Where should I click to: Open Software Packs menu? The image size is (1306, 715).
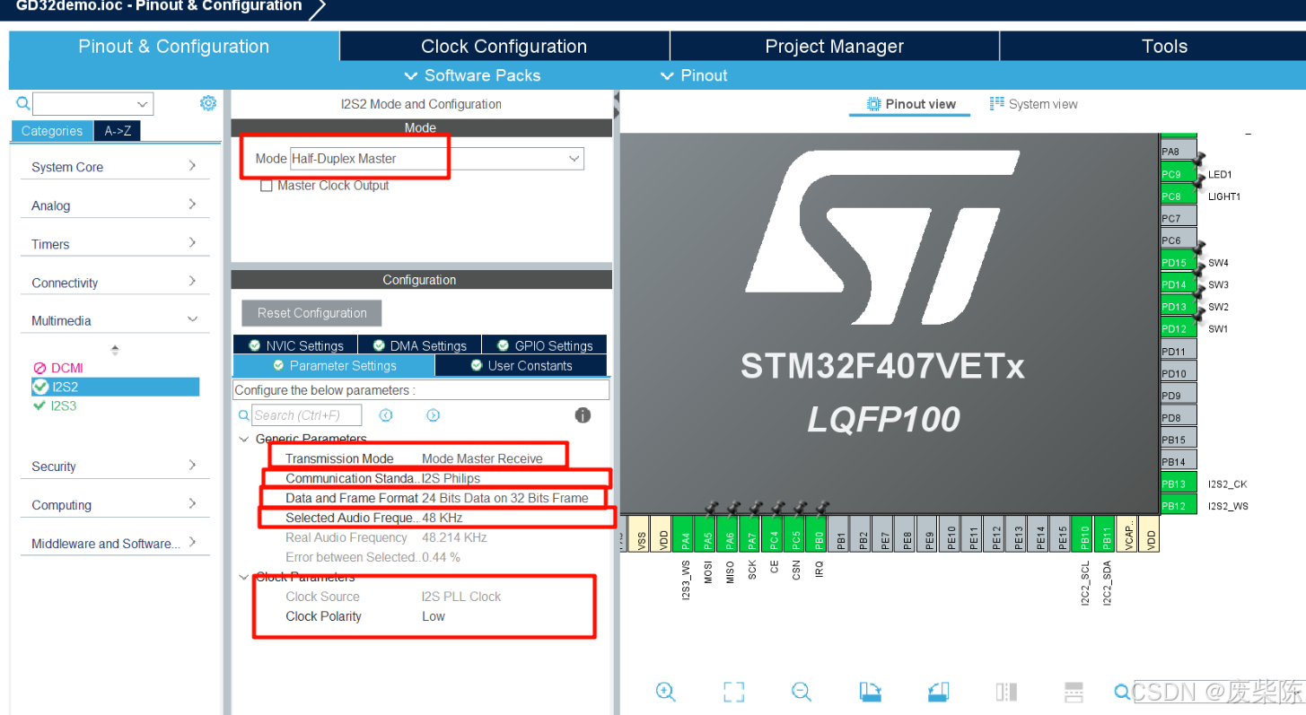click(x=472, y=75)
